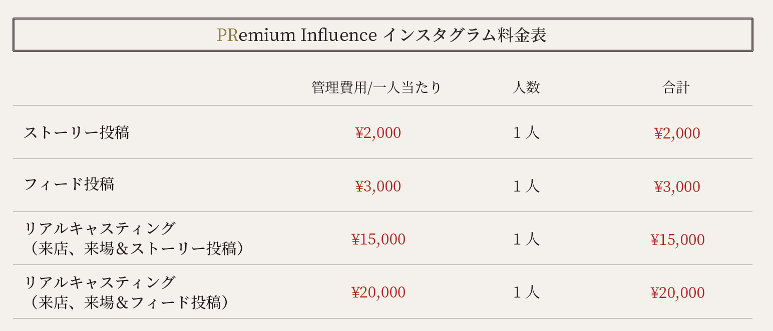Click the PRemium Influence price table title
The height and width of the screenshot is (331, 773).
381,35
